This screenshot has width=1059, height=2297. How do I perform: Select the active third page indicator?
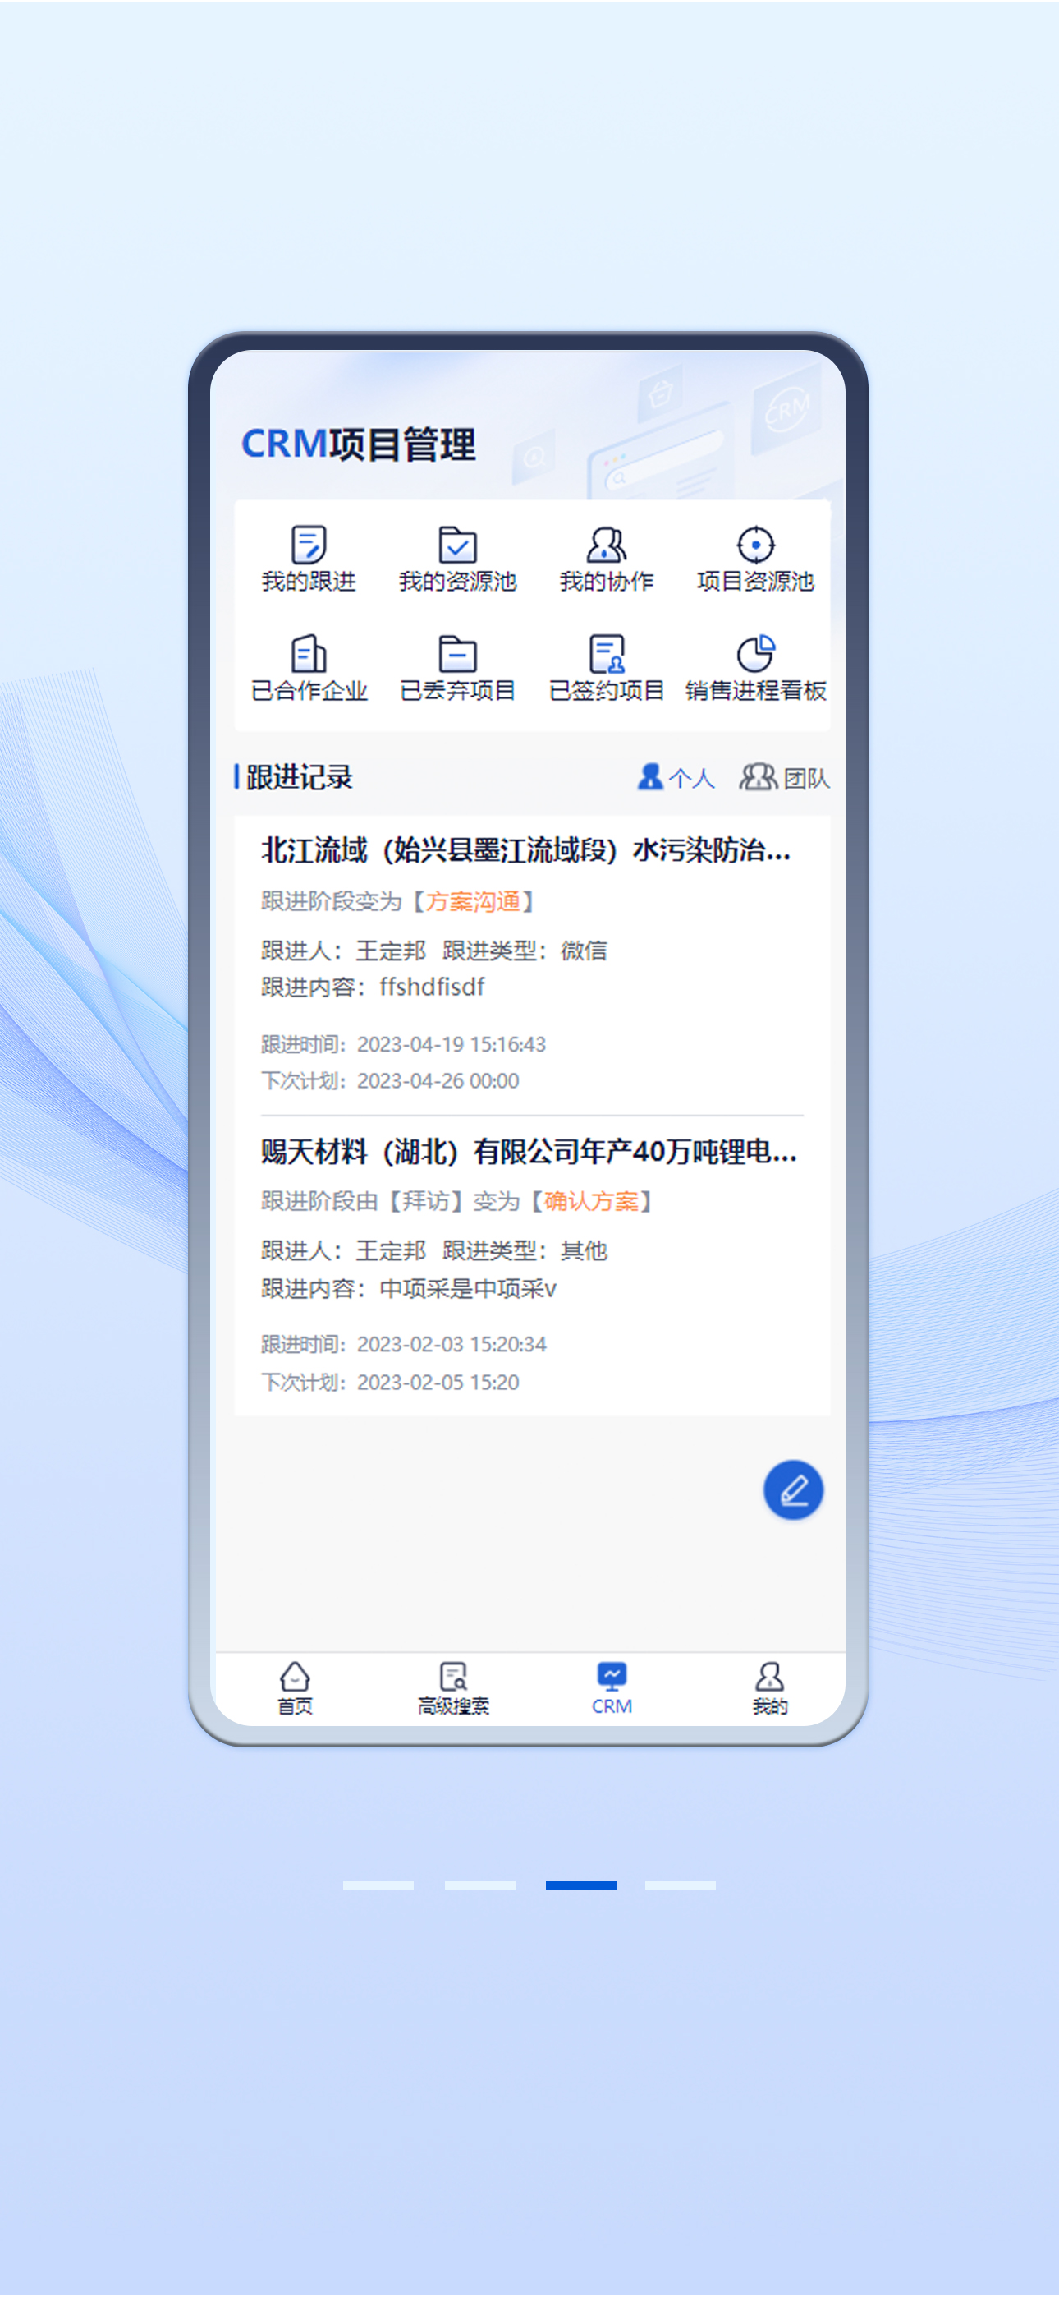click(x=580, y=1885)
